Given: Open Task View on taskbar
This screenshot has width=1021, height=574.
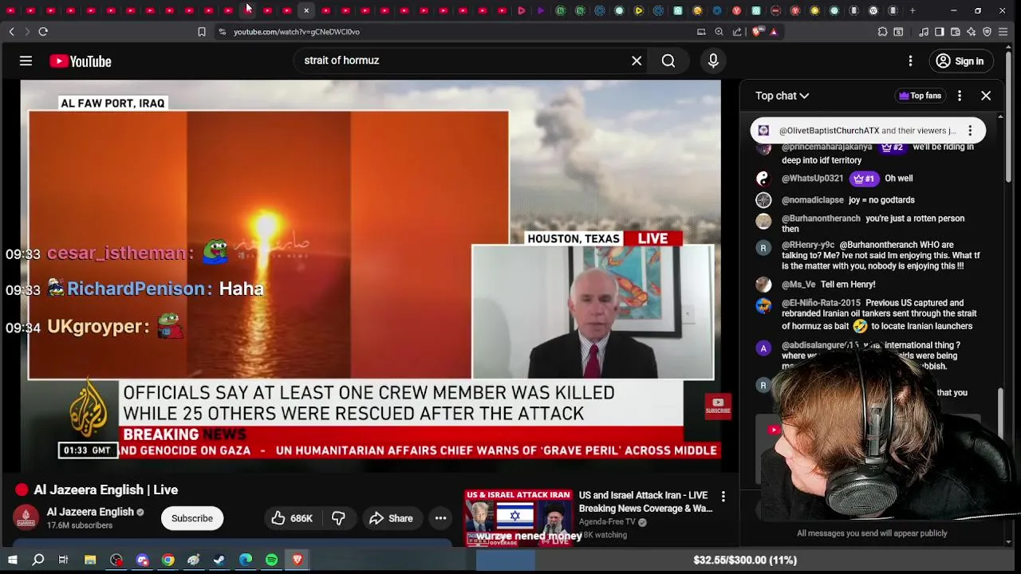Looking at the screenshot, I should click(x=63, y=560).
